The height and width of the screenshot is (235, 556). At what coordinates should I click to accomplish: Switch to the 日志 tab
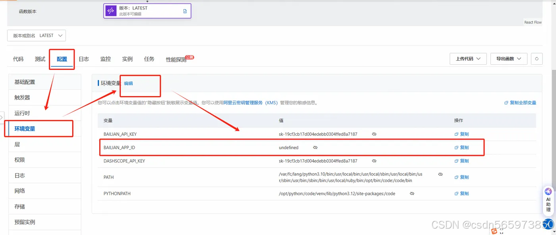pyautogui.click(x=84, y=59)
